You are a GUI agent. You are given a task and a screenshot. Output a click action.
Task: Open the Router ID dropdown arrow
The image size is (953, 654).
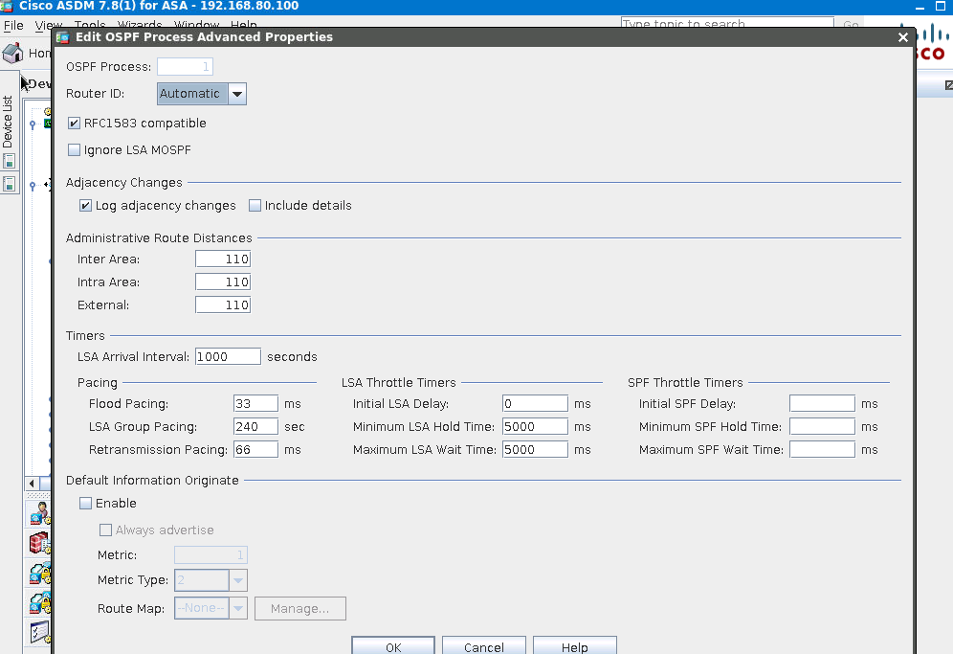[237, 94]
